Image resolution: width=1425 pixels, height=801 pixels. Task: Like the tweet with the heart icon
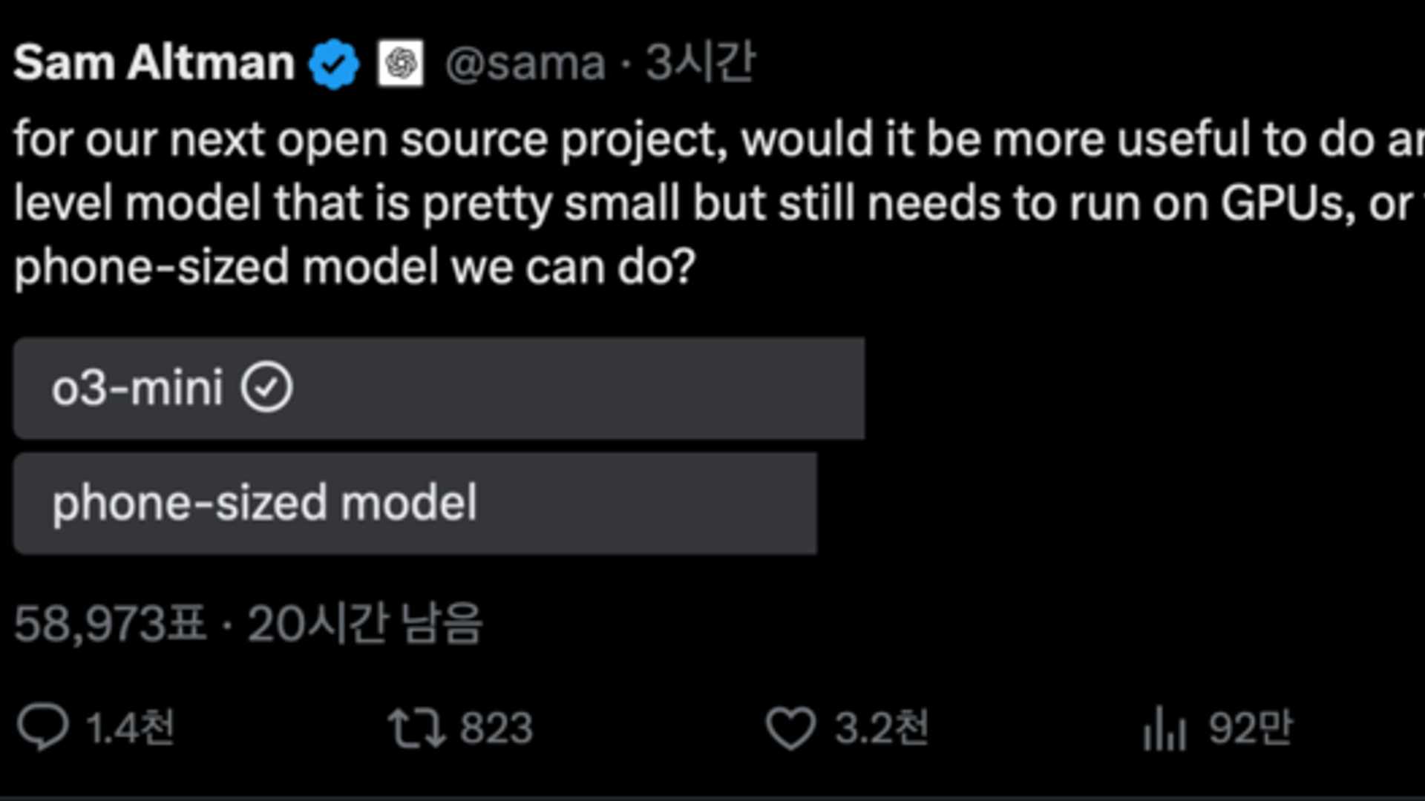[x=790, y=728]
